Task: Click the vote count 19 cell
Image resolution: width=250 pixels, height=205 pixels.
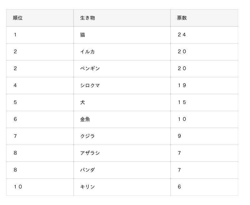Action: (x=182, y=85)
